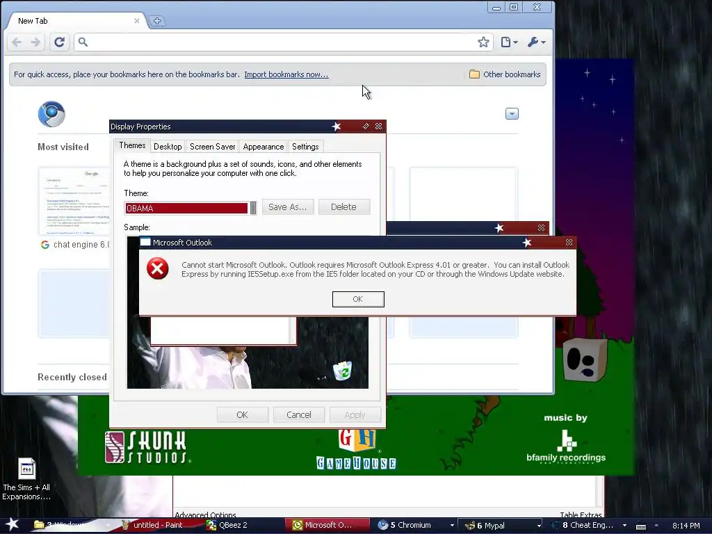712x534 pixels.
Task: Confirm Display Properties with OK
Action: pyautogui.click(x=242, y=414)
